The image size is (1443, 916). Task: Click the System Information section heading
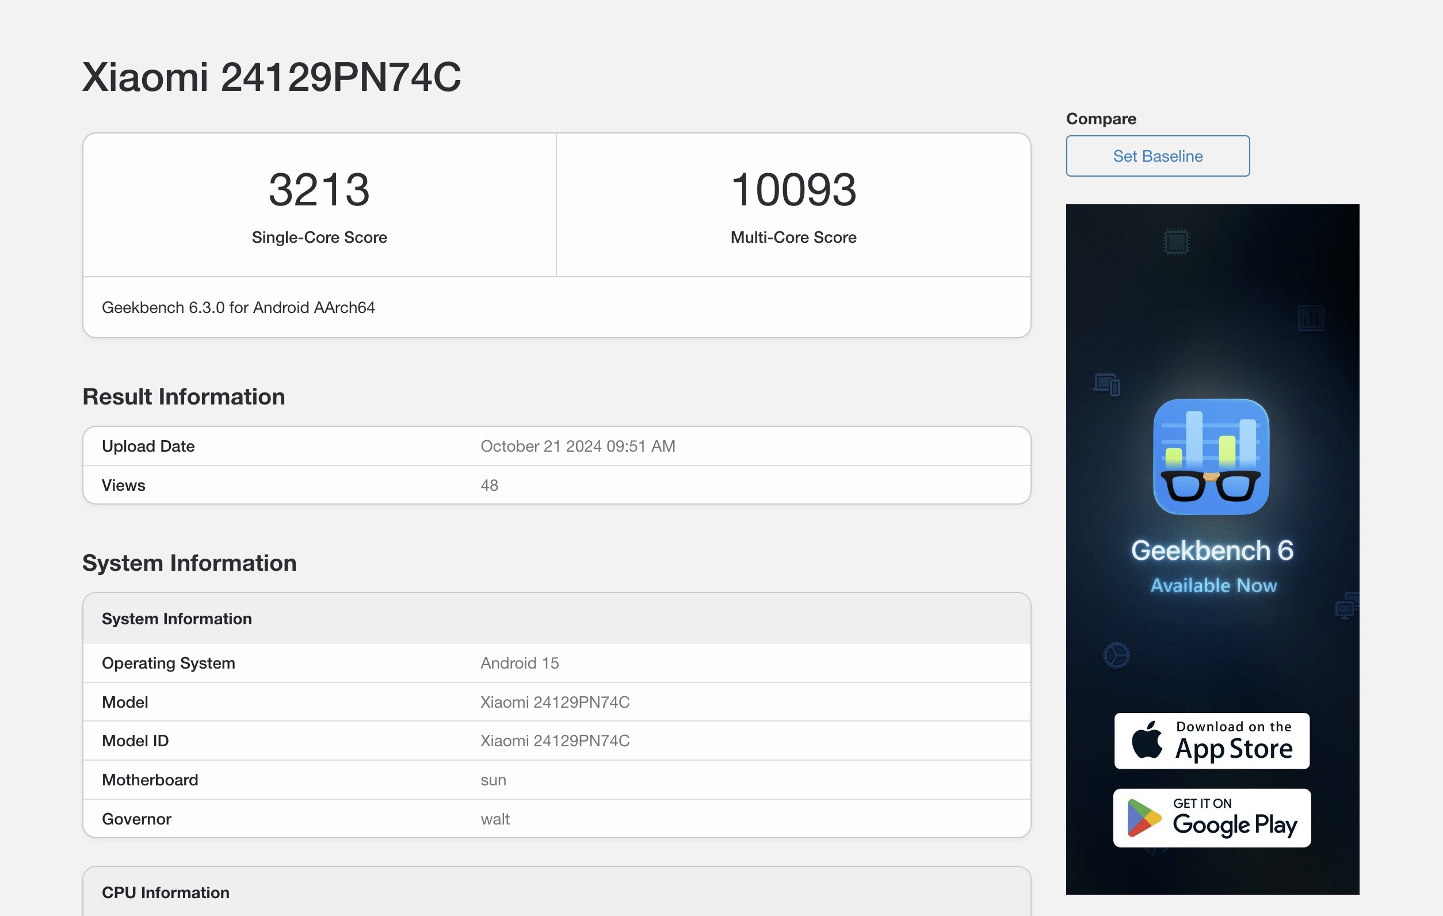coord(189,563)
